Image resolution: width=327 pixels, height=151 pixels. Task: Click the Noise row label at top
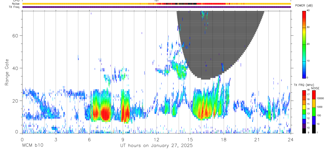[x=16, y=4]
